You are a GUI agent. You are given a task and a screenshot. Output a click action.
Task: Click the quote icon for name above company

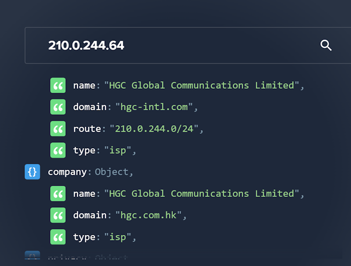(x=58, y=85)
